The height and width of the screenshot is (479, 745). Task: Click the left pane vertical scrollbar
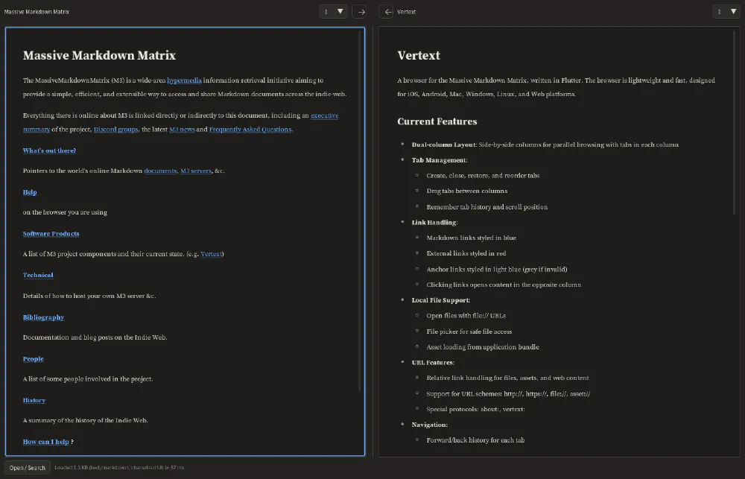[x=361, y=209]
